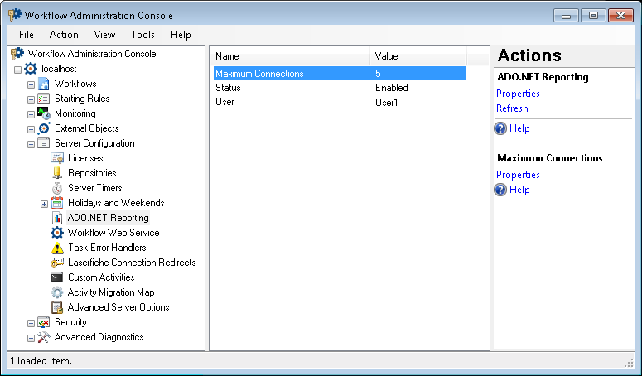Image resolution: width=642 pixels, height=376 pixels.
Task: Expand the Workflows tree node
Action: (31, 84)
